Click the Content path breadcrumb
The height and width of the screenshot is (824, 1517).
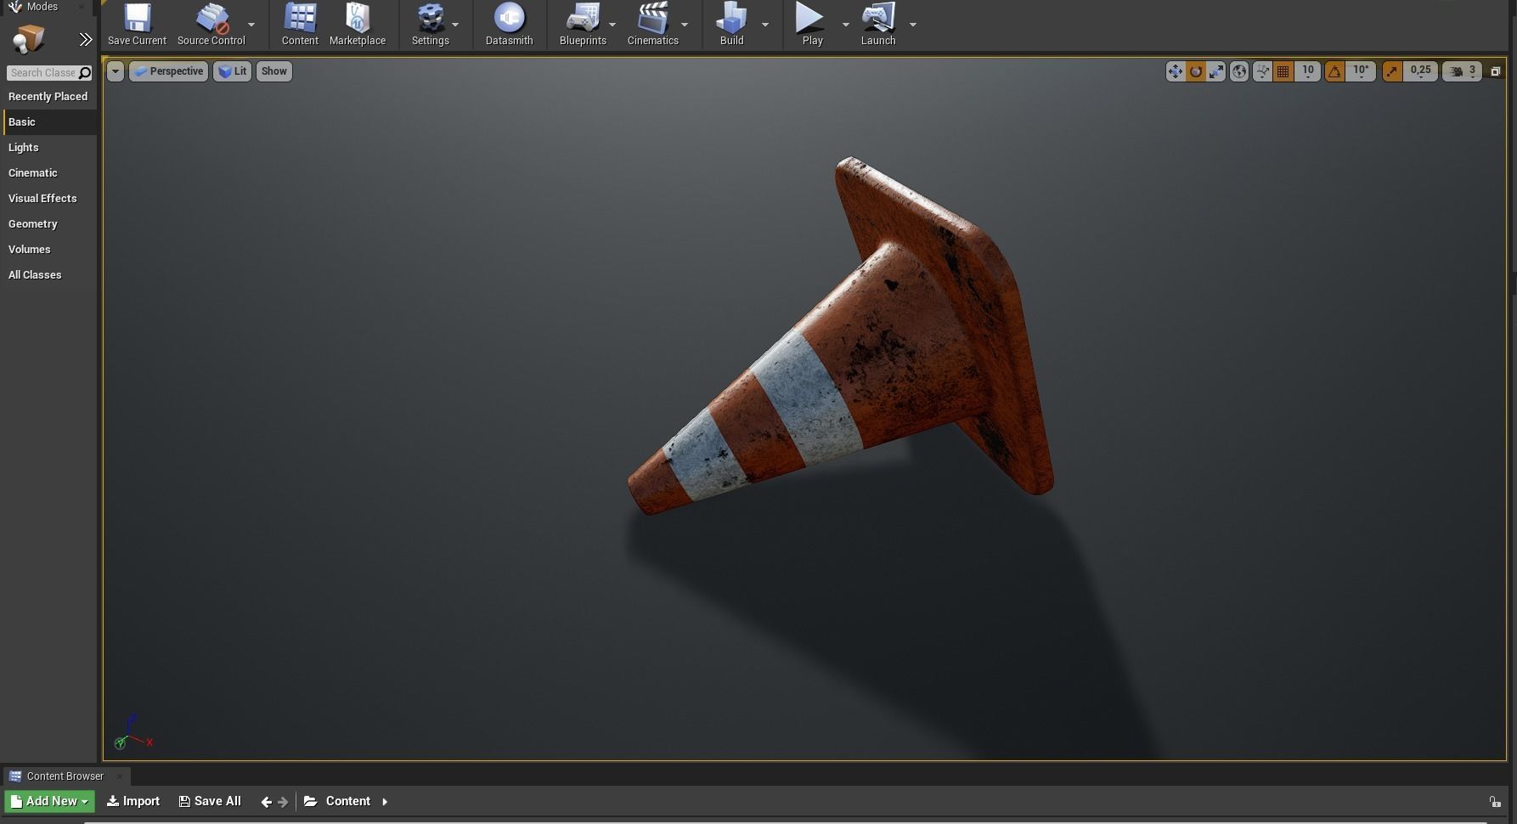pos(348,802)
